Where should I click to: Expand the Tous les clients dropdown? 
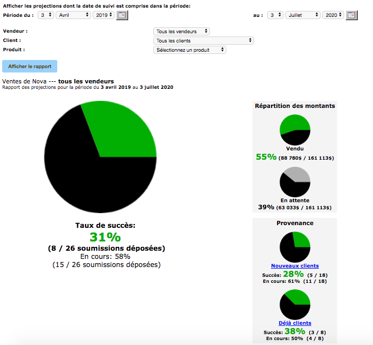[x=203, y=40]
